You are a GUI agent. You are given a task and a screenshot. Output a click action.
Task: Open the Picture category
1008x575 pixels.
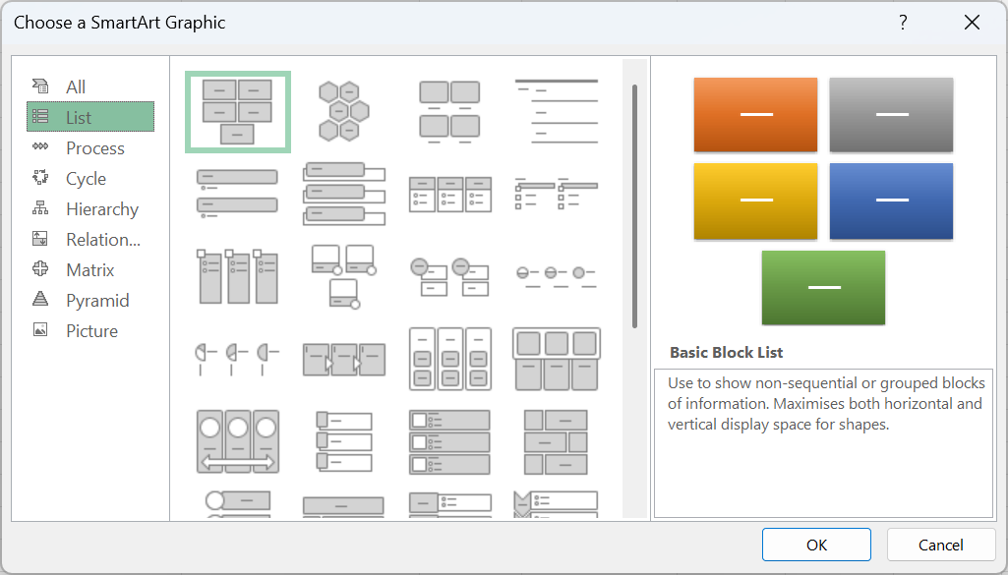coord(90,331)
